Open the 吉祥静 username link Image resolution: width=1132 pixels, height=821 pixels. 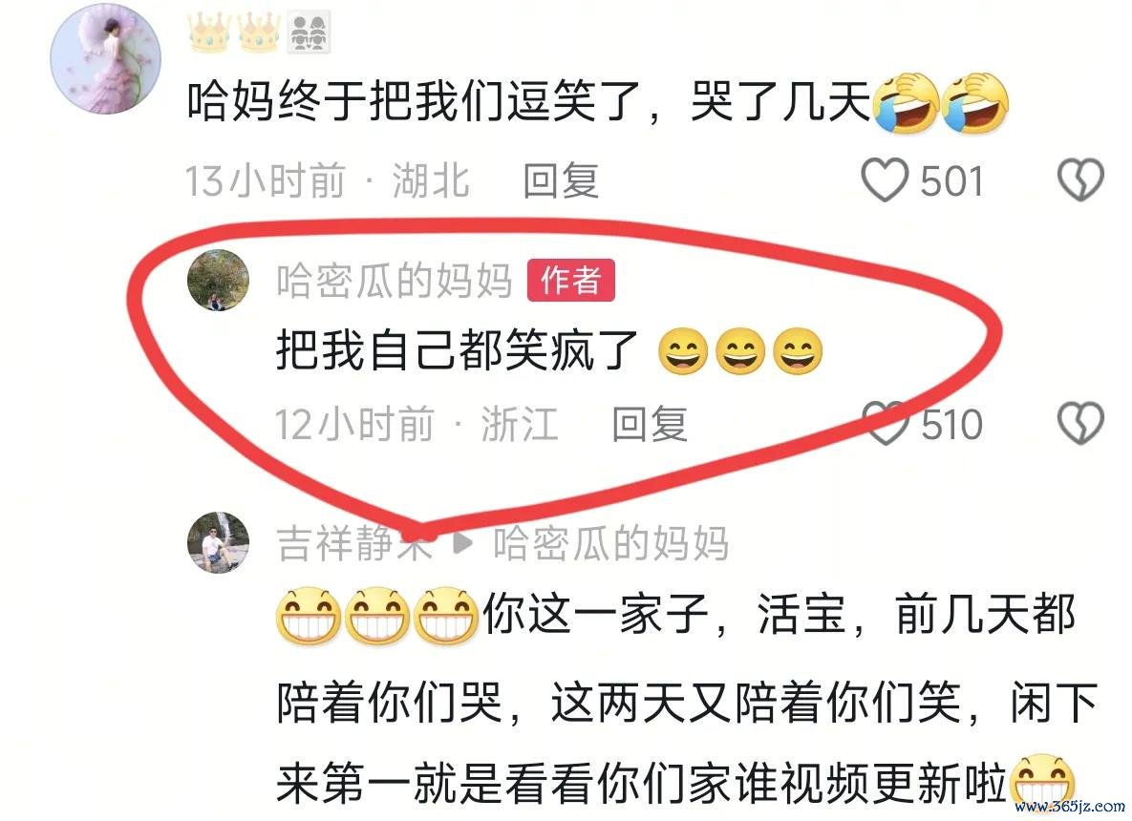click(x=353, y=543)
